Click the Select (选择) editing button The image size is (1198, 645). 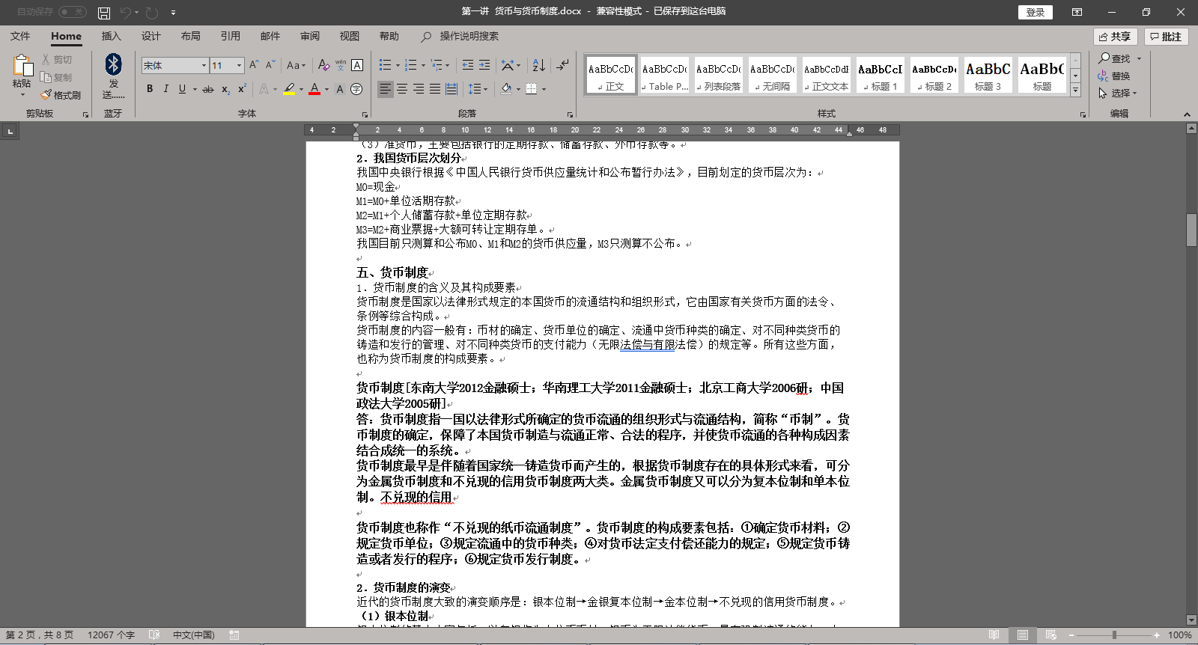click(x=1118, y=93)
